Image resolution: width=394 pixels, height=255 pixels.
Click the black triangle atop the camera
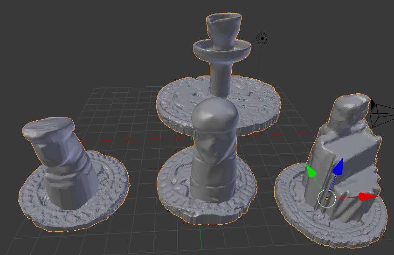coord(372,103)
